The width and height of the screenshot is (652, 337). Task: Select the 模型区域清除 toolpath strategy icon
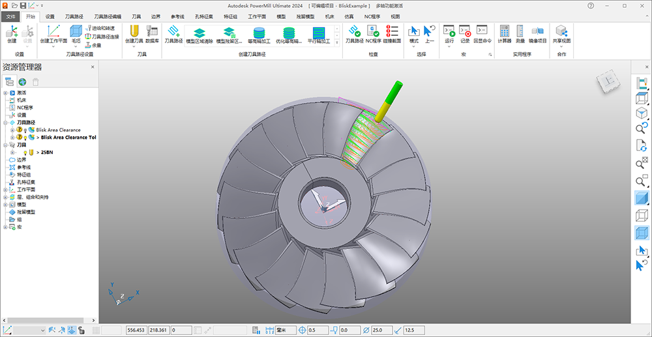(200, 33)
